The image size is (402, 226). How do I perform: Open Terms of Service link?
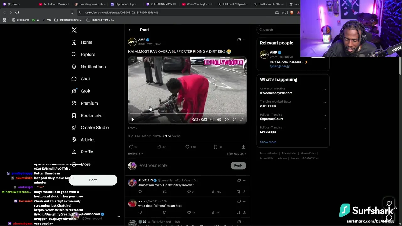(269, 153)
